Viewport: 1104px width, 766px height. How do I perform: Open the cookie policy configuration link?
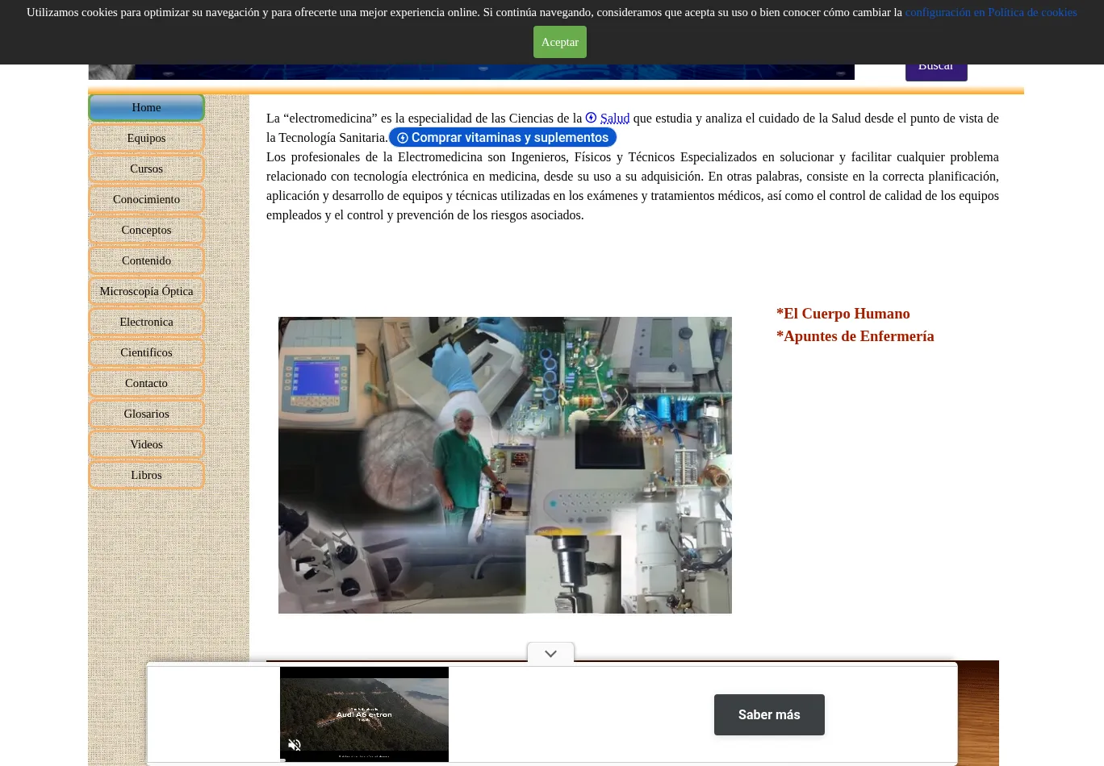(990, 12)
